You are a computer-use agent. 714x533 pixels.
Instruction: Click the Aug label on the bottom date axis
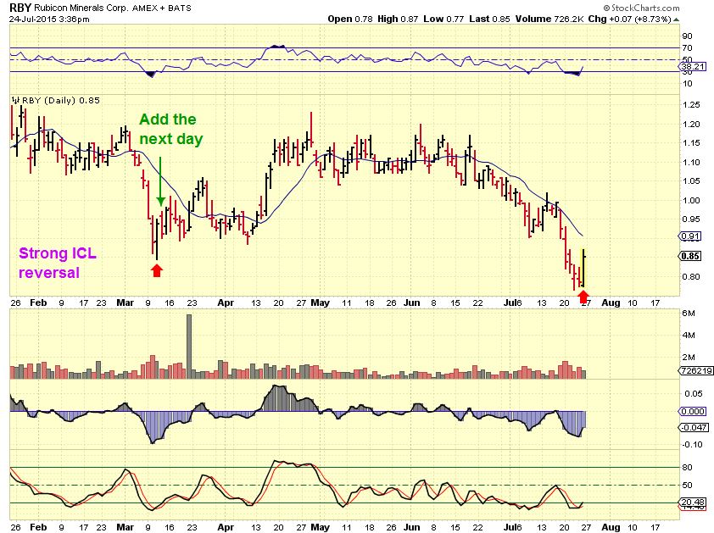point(611,527)
